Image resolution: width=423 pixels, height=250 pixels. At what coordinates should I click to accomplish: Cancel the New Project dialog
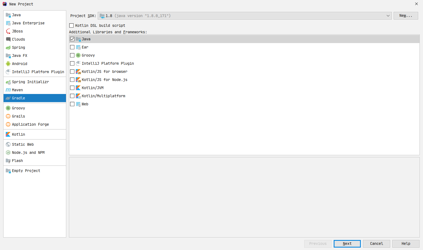(376, 243)
